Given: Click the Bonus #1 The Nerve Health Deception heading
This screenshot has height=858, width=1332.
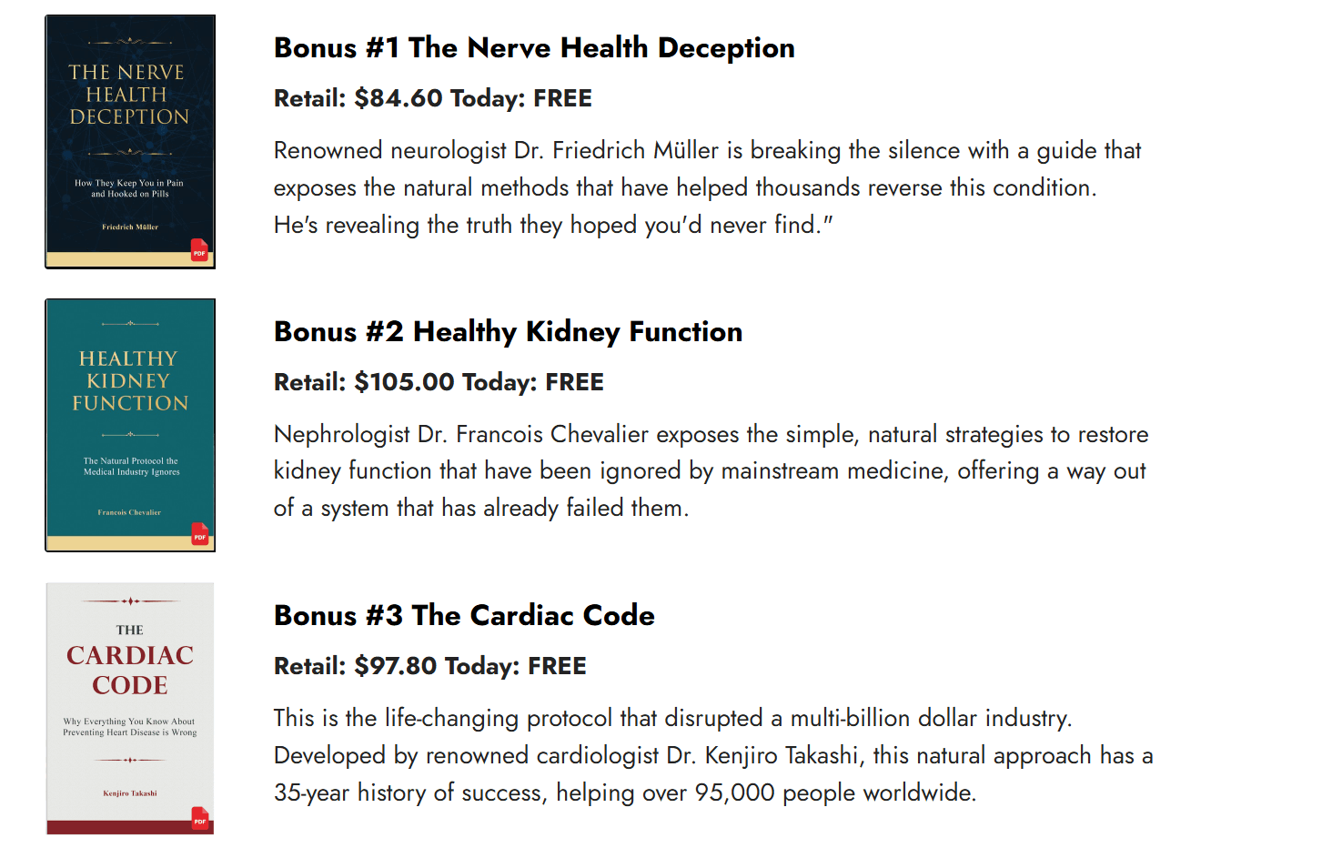Looking at the screenshot, I should pos(534,48).
